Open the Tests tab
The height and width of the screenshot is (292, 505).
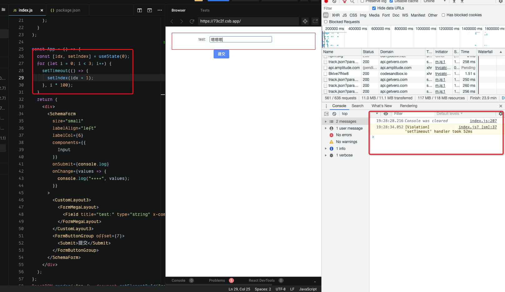coord(205,10)
